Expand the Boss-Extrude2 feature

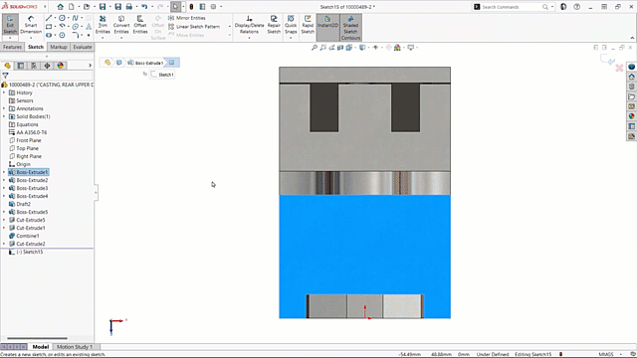click(x=4, y=180)
